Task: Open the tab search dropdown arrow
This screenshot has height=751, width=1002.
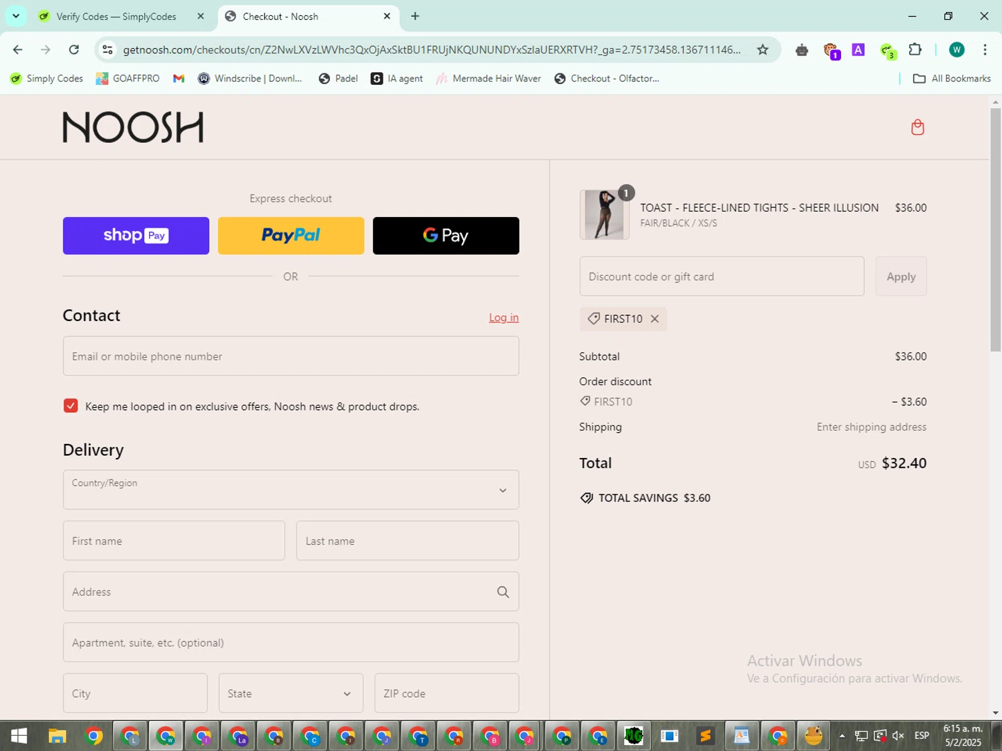Action: [15, 16]
